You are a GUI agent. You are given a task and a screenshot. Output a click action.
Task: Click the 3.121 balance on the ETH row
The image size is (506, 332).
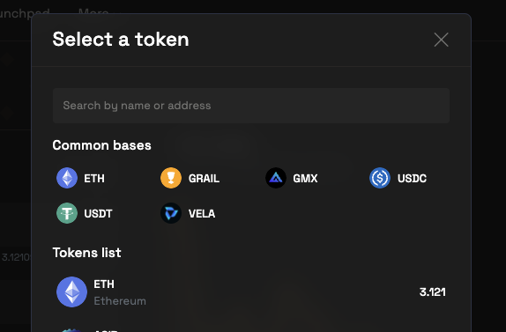tap(433, 292)
